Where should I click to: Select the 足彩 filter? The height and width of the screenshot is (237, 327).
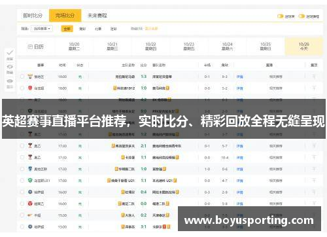(x=114, y=29)
